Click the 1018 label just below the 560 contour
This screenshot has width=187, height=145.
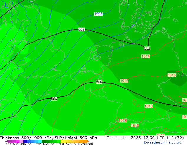point(149,106)
